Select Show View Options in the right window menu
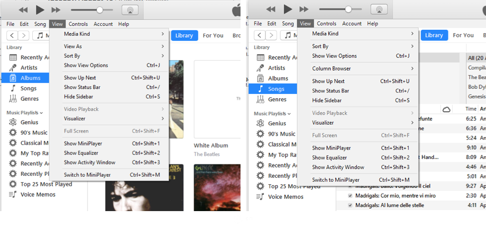 coord(358,56)
